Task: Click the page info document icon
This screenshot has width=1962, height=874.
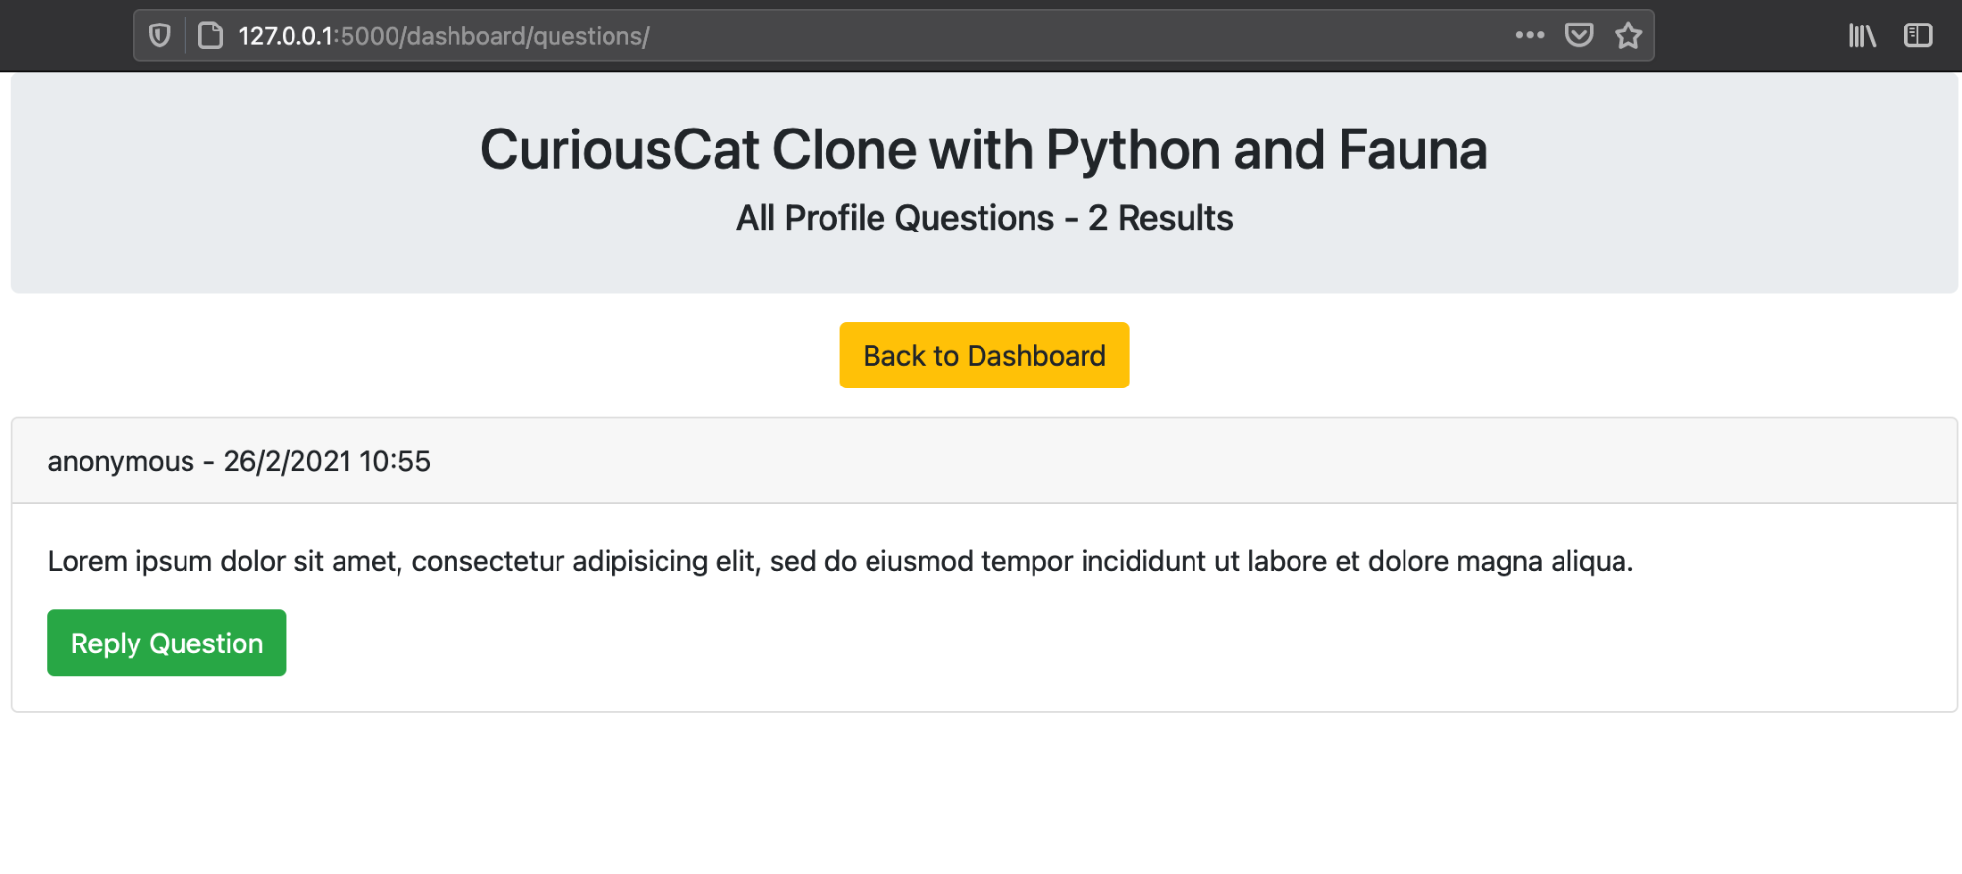Action: pyautogui.click(x=210, y=36)
